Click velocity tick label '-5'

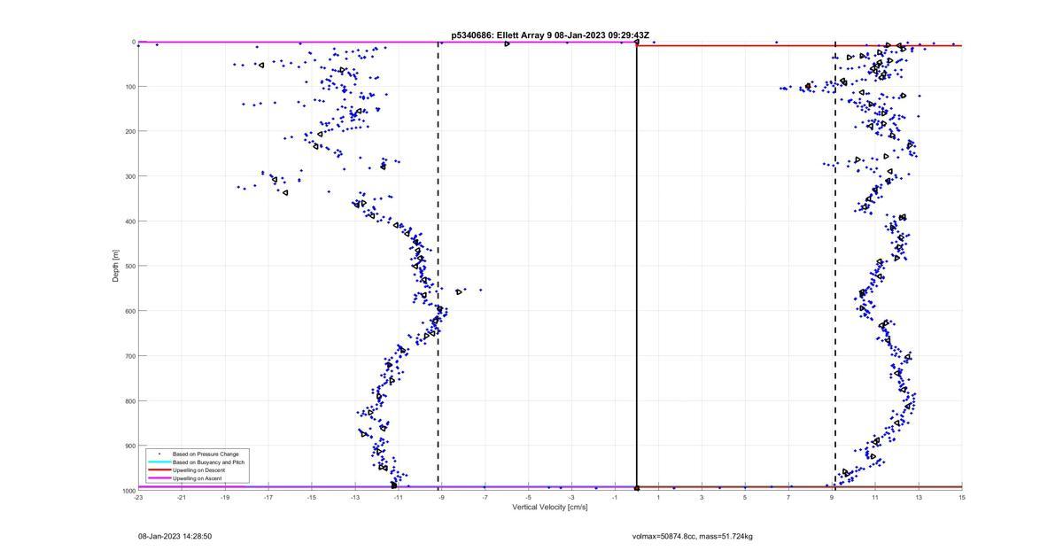(x=528, y=498)
